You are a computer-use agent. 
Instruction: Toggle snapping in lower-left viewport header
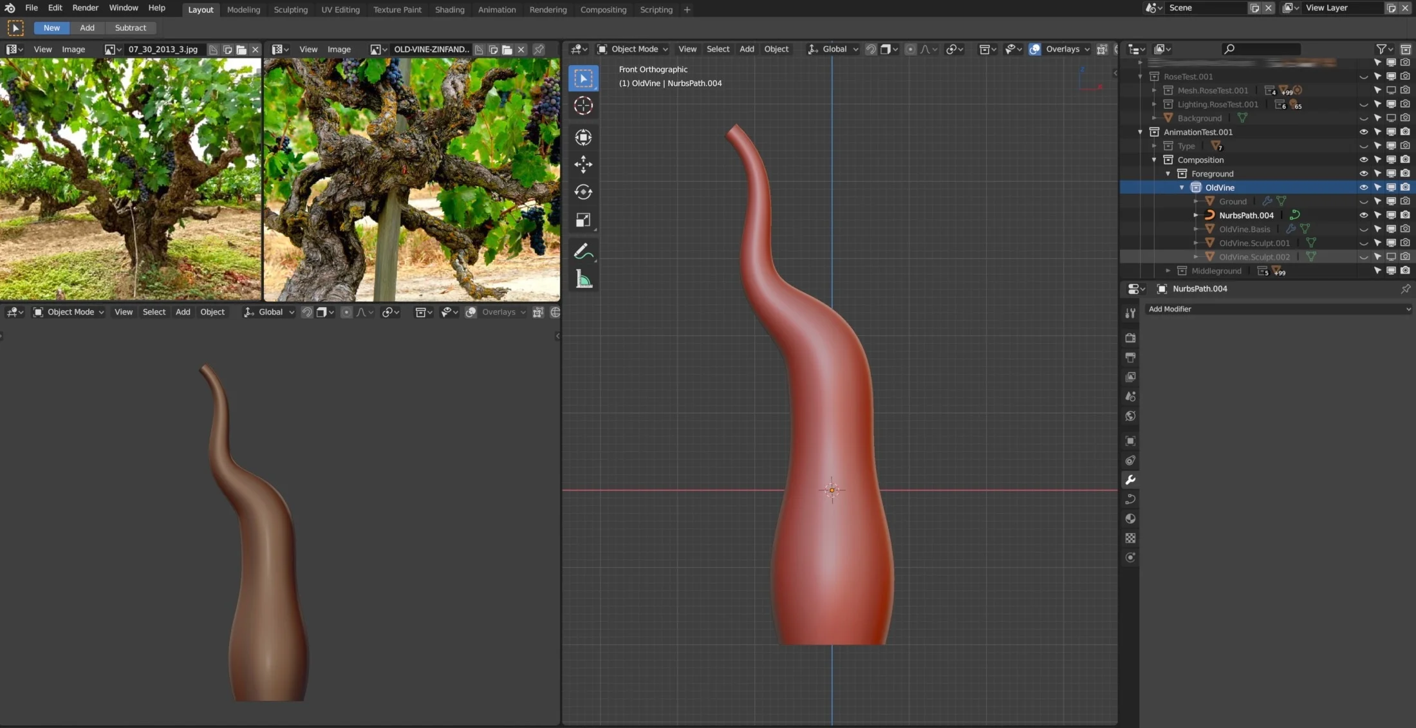(x=307, y=312)
